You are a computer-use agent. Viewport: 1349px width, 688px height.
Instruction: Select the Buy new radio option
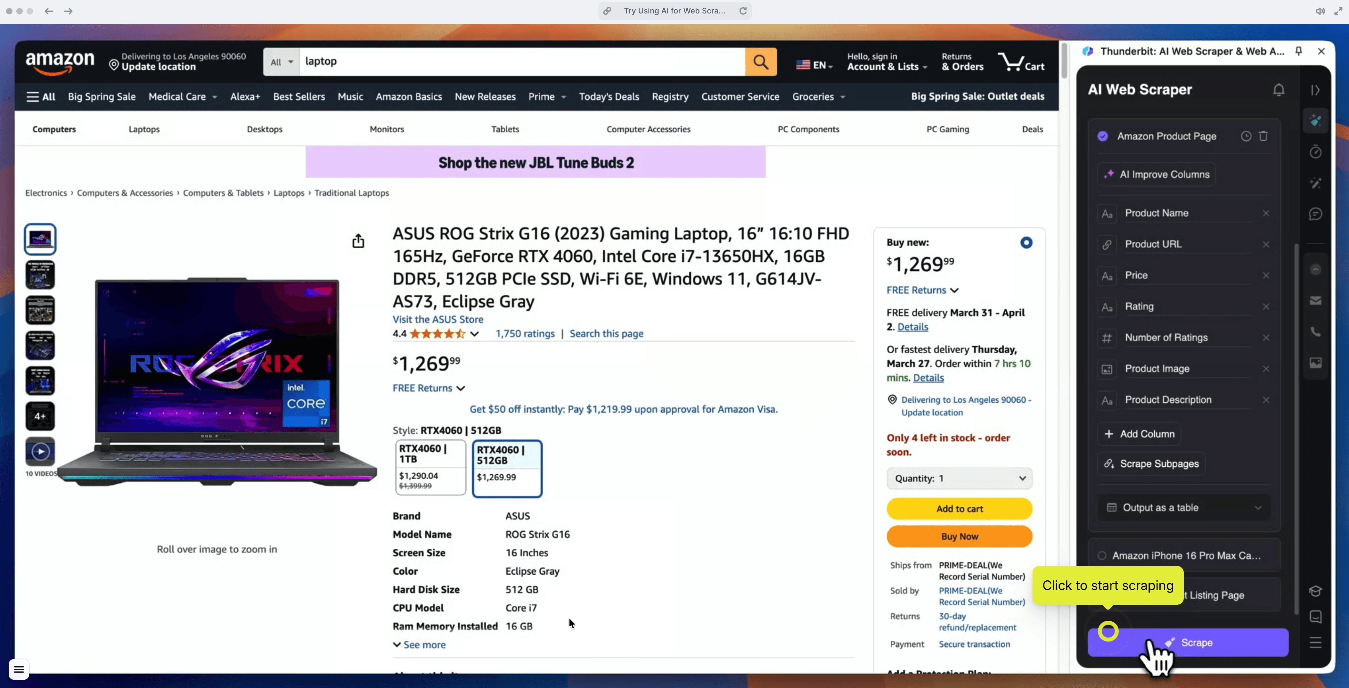[x=1026, y=242]
